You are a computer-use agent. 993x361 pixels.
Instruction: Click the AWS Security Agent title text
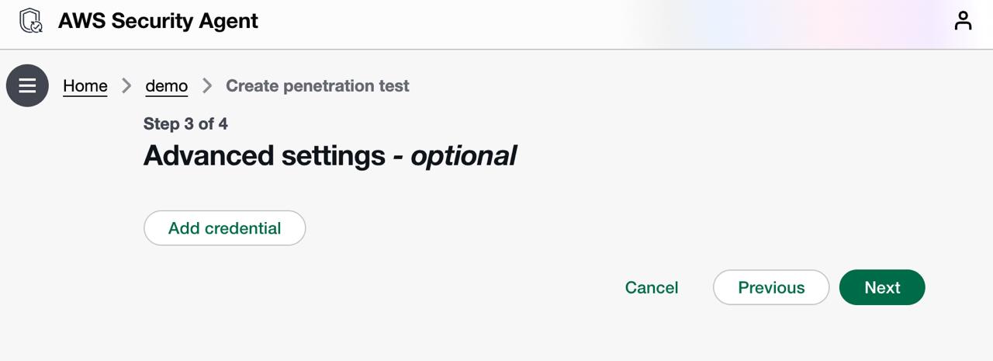[158, 21]
